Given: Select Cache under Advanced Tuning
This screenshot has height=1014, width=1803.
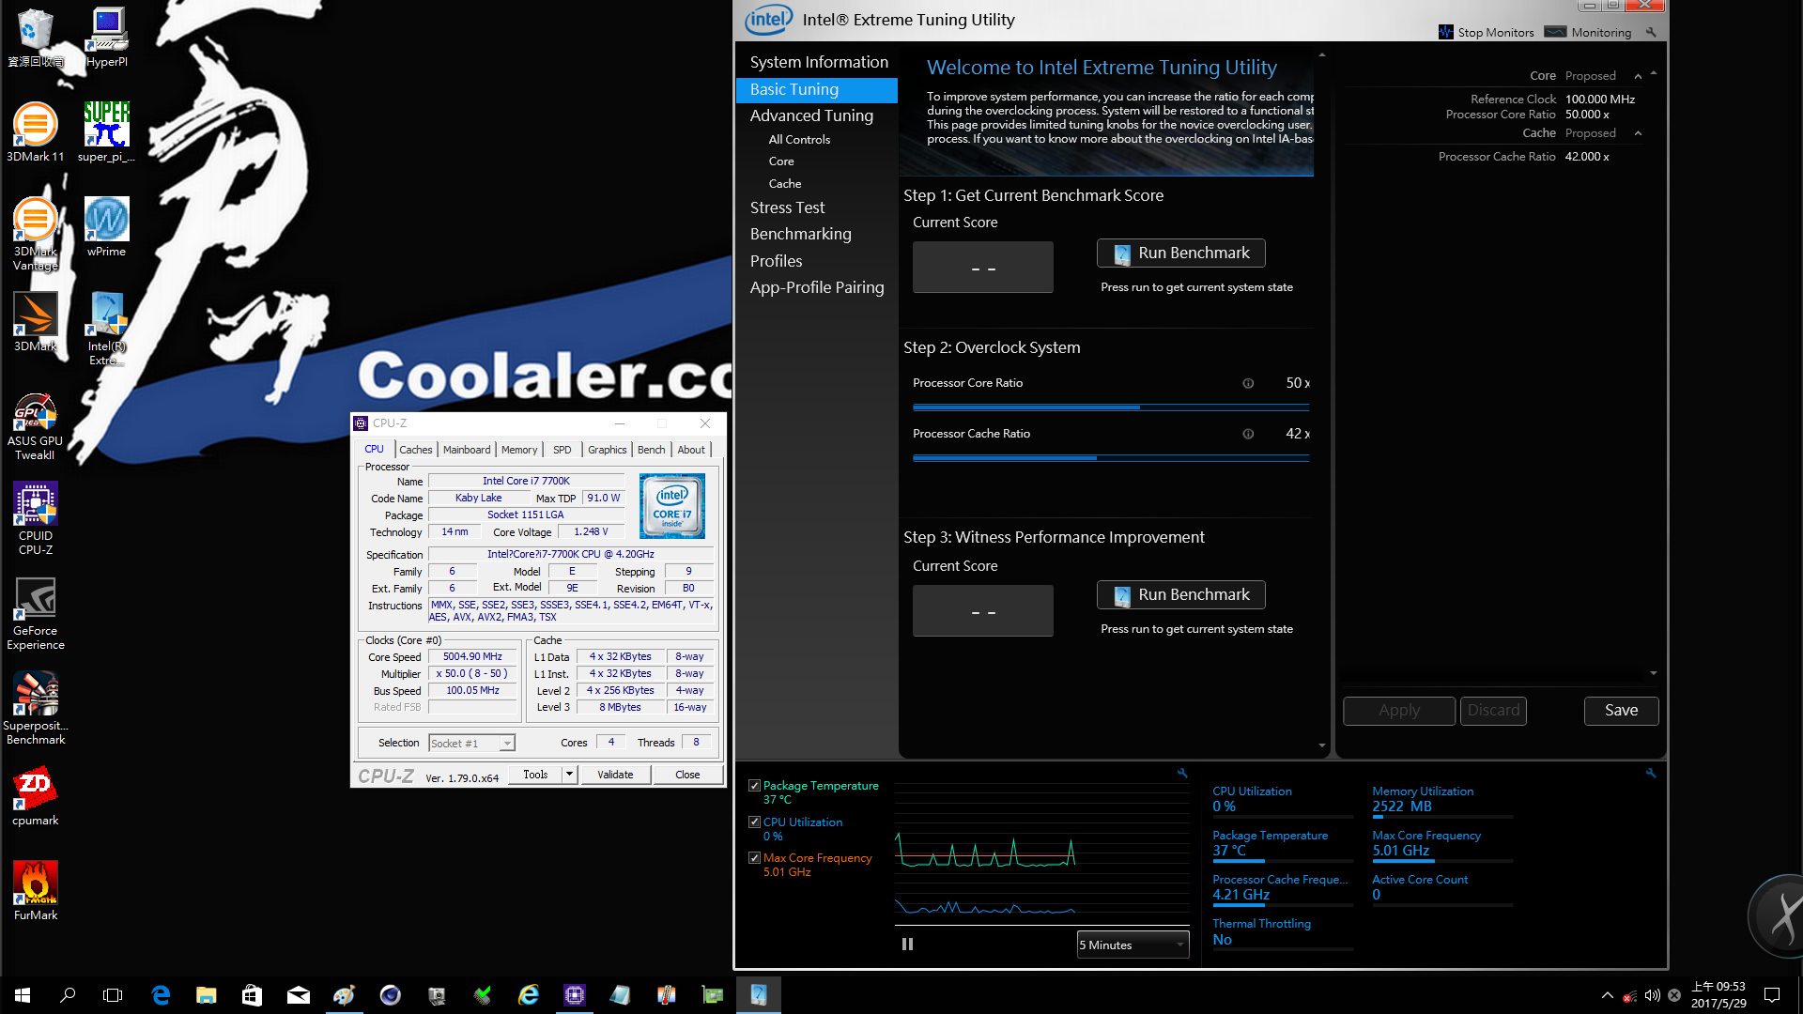Looking at the screenshot, I should (x=785, y=184).
